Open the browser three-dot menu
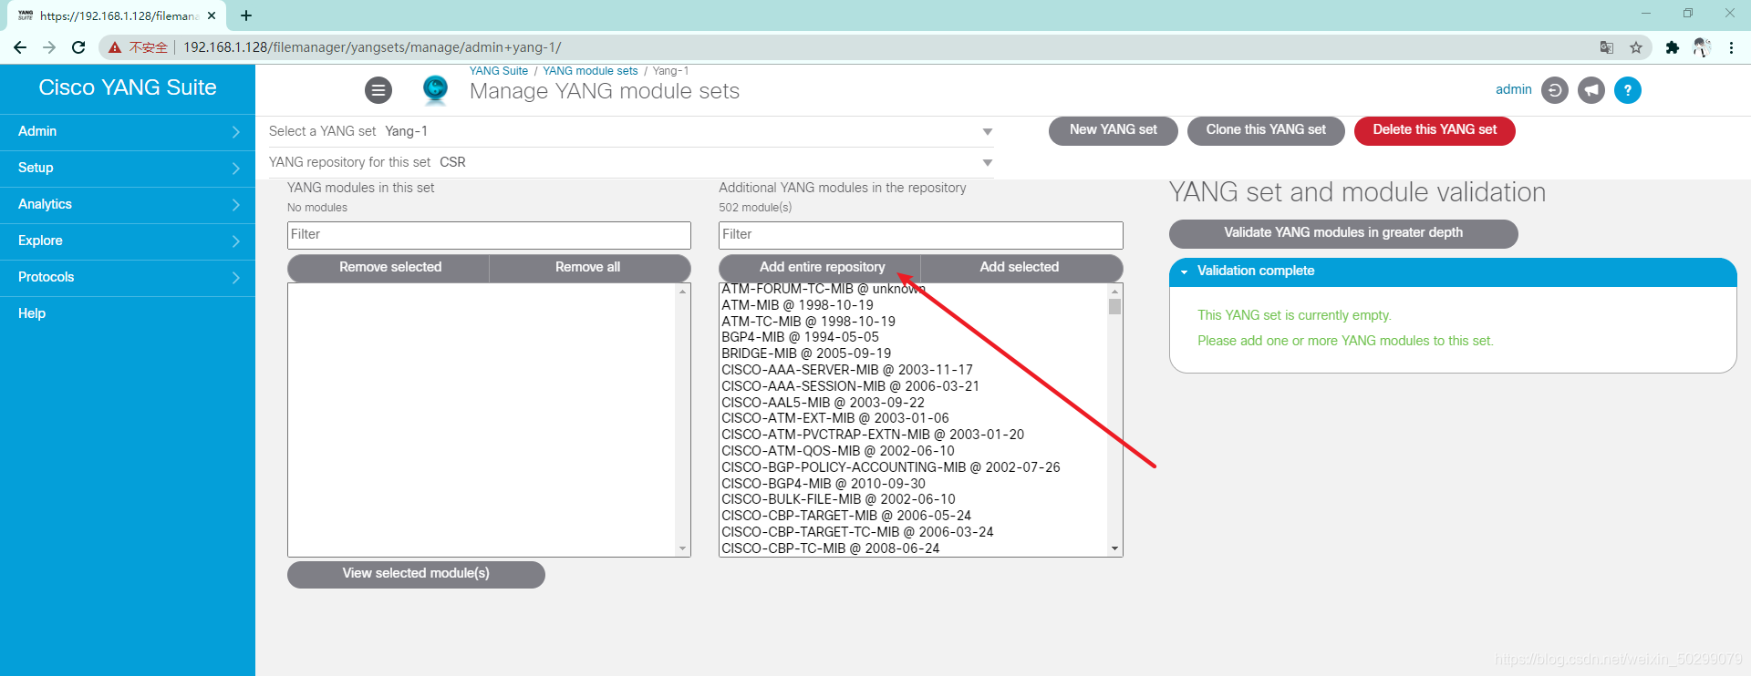Image resolution: width=1751 pixels, height=676 pixels. (1731, 47)
